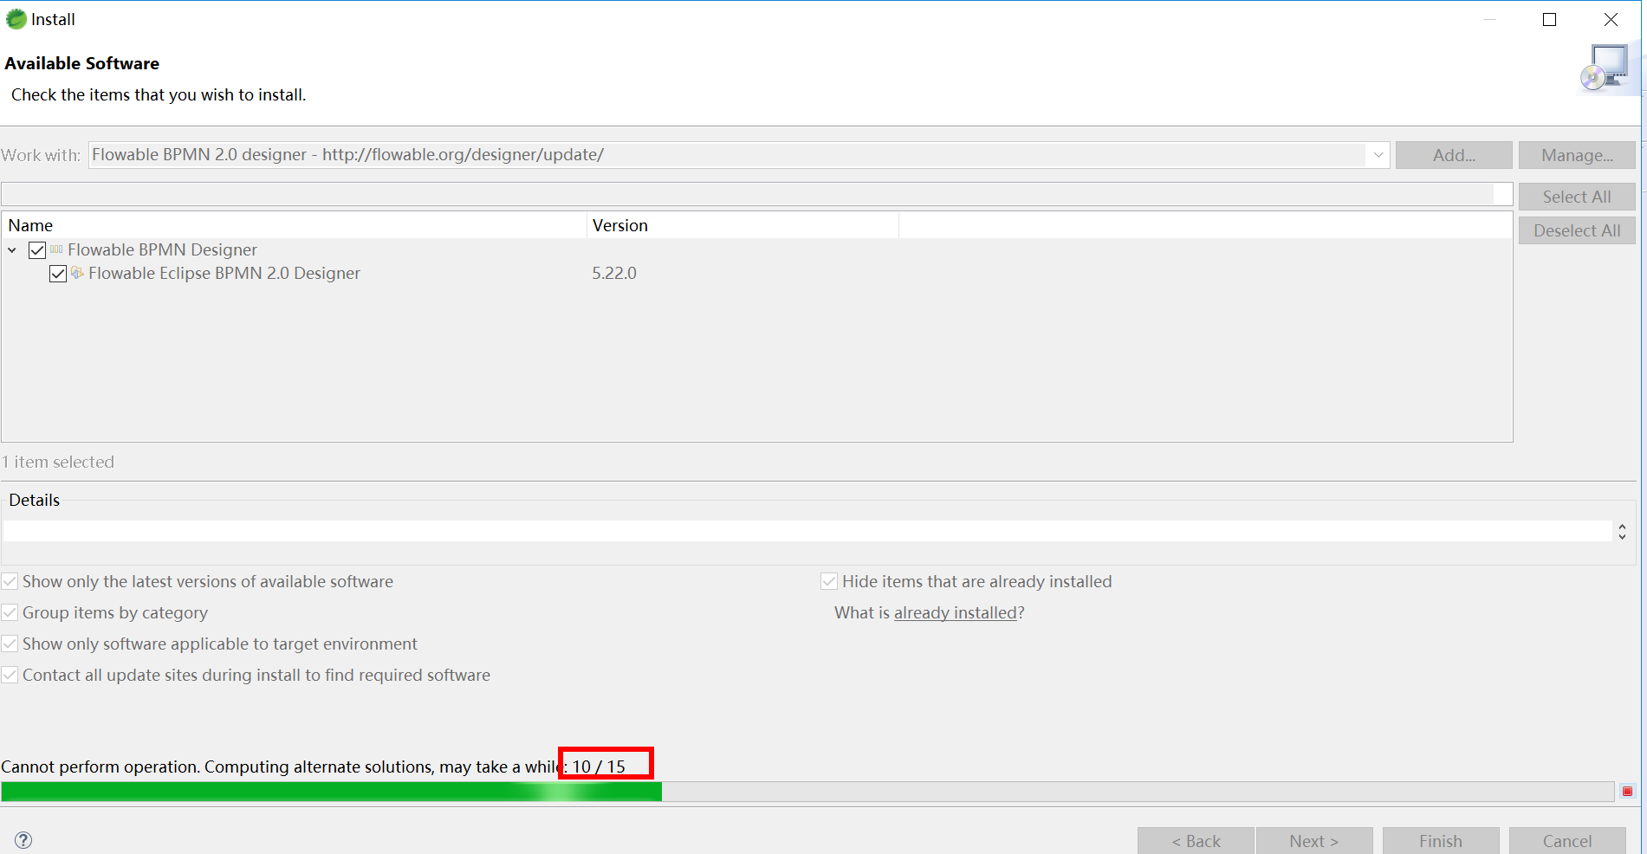1647x854 pixels.
Task: Click the Select All button
Action: coord(1577,197)
